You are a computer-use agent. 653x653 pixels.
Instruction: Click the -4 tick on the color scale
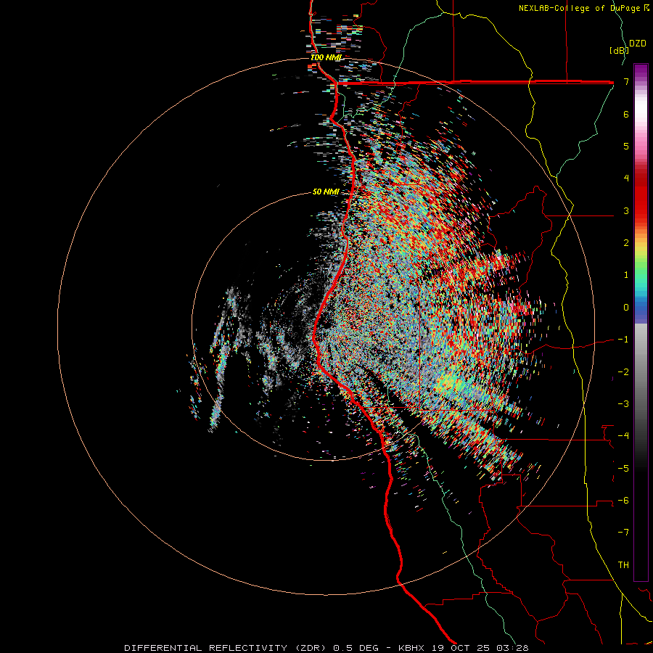tap(623, 436)
